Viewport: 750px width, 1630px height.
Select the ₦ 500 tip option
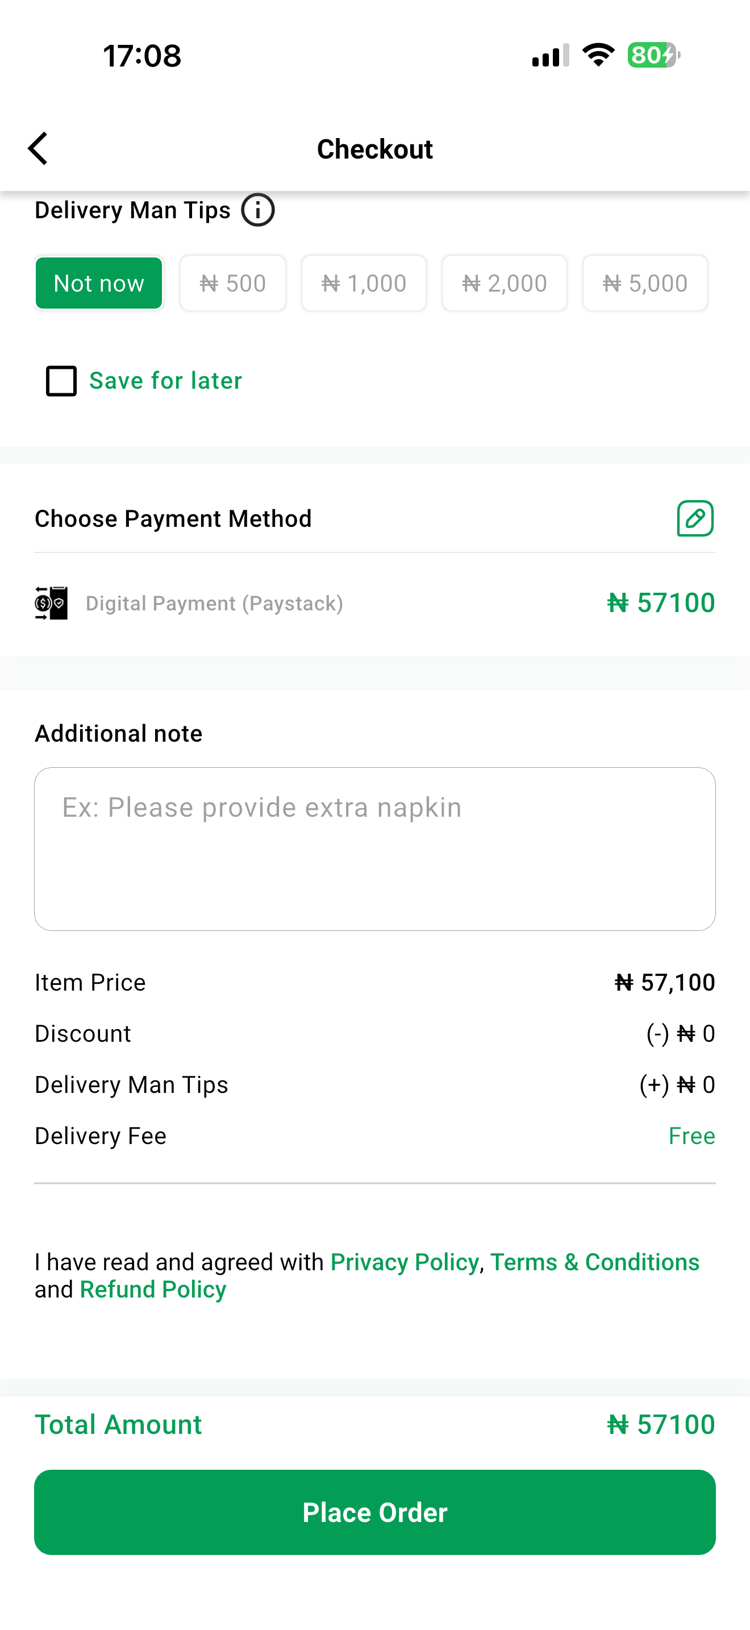pos(233,283)
